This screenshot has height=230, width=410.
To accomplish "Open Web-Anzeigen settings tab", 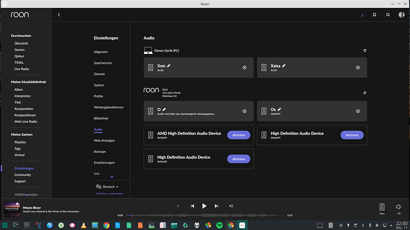I will 104,140.
